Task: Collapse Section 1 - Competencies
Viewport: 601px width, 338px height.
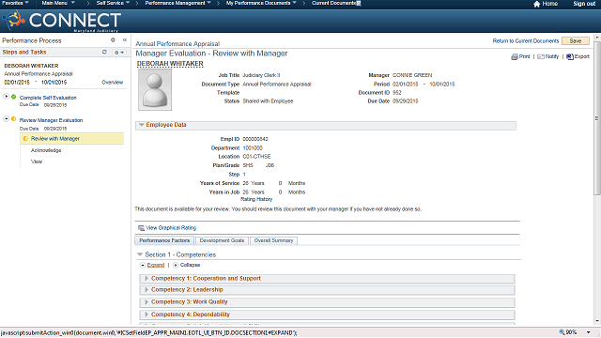Action: [140, 254]
